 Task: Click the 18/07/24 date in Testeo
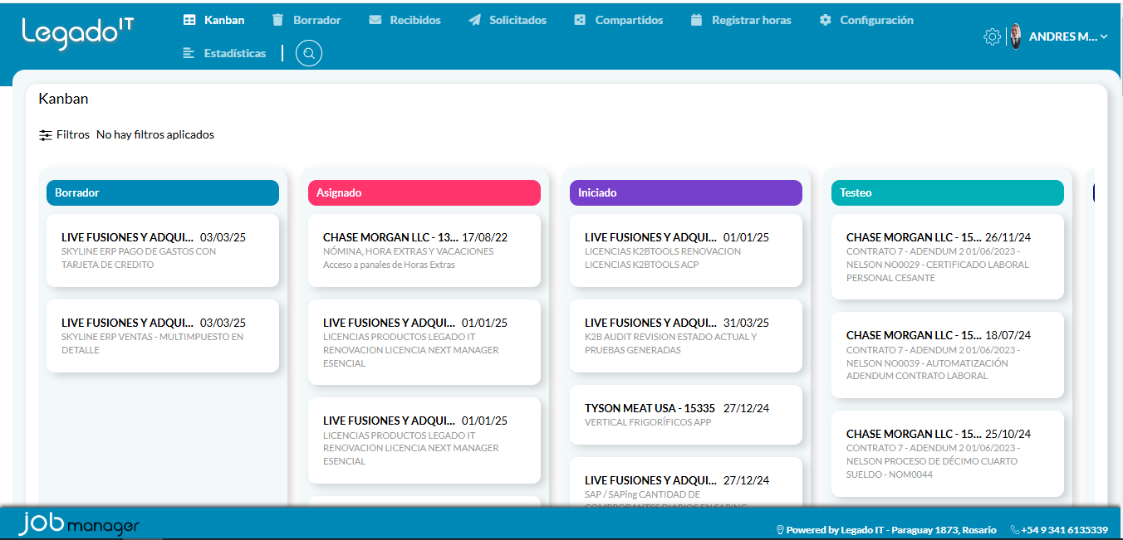(1008, 335)
